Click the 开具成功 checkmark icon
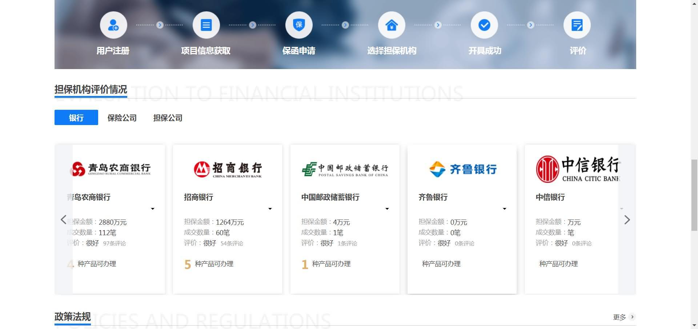The height and width of the screenshot is (329, 698). [x=484, y=25]
